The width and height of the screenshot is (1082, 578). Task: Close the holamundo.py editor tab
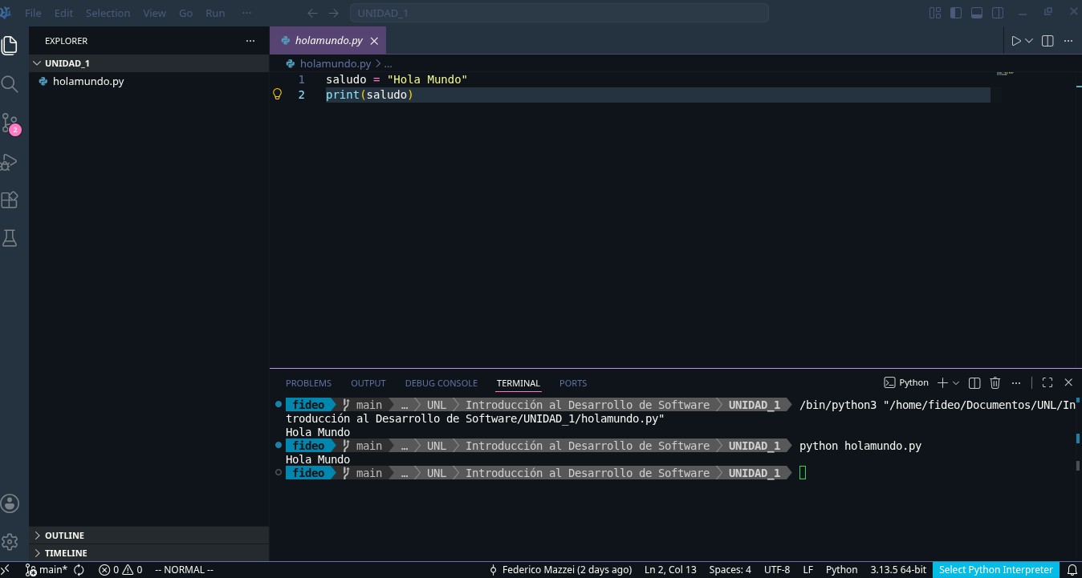coord(374,41)
